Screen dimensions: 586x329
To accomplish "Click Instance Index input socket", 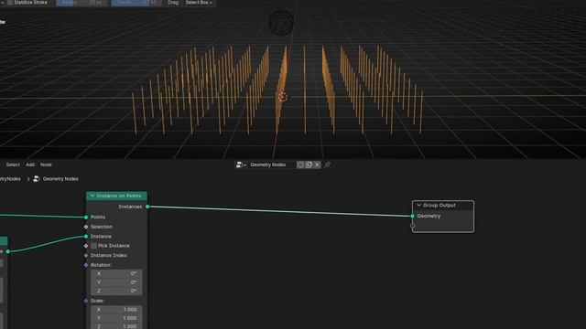I will pos(86,256).
